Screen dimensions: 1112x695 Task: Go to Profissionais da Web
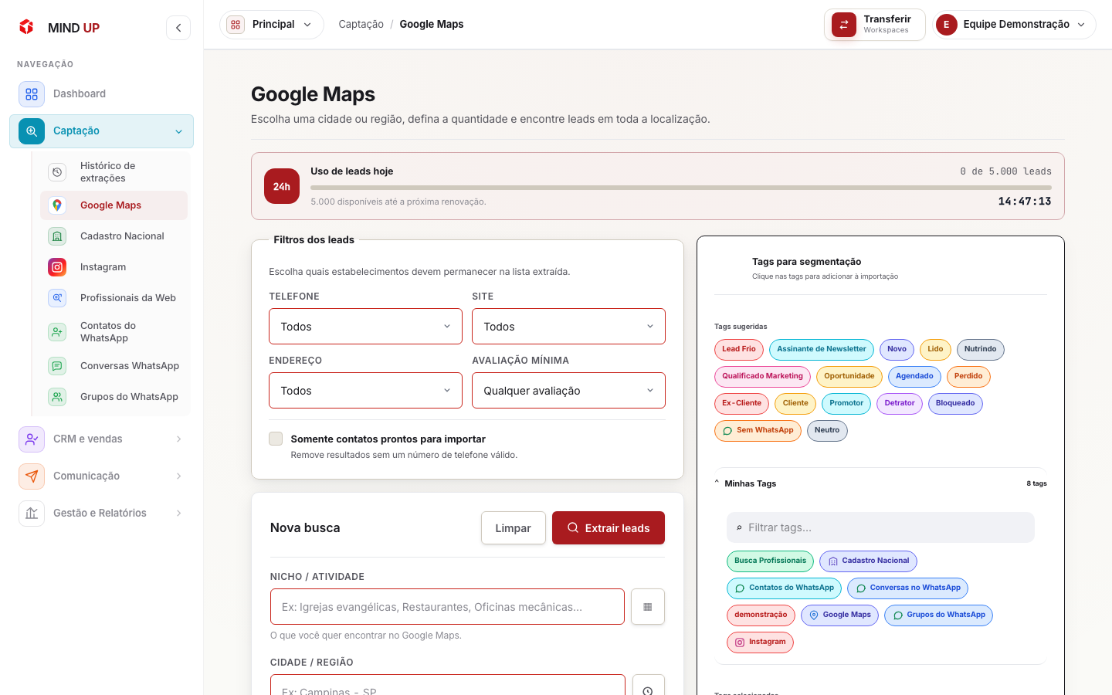pos(114,298)
